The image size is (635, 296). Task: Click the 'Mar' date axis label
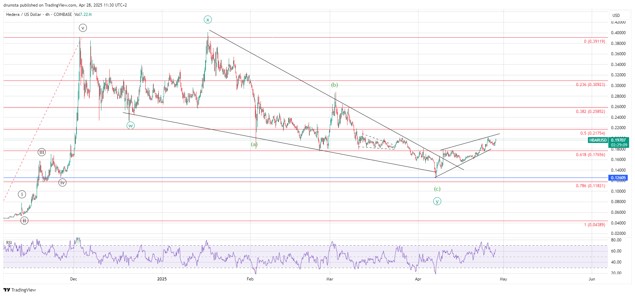330,279
